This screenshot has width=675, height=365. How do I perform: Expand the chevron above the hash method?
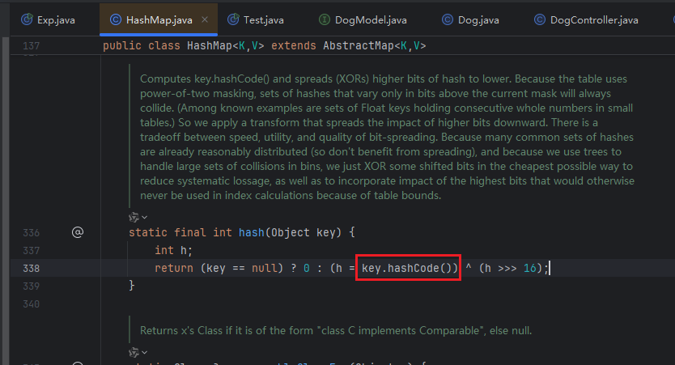144,217
